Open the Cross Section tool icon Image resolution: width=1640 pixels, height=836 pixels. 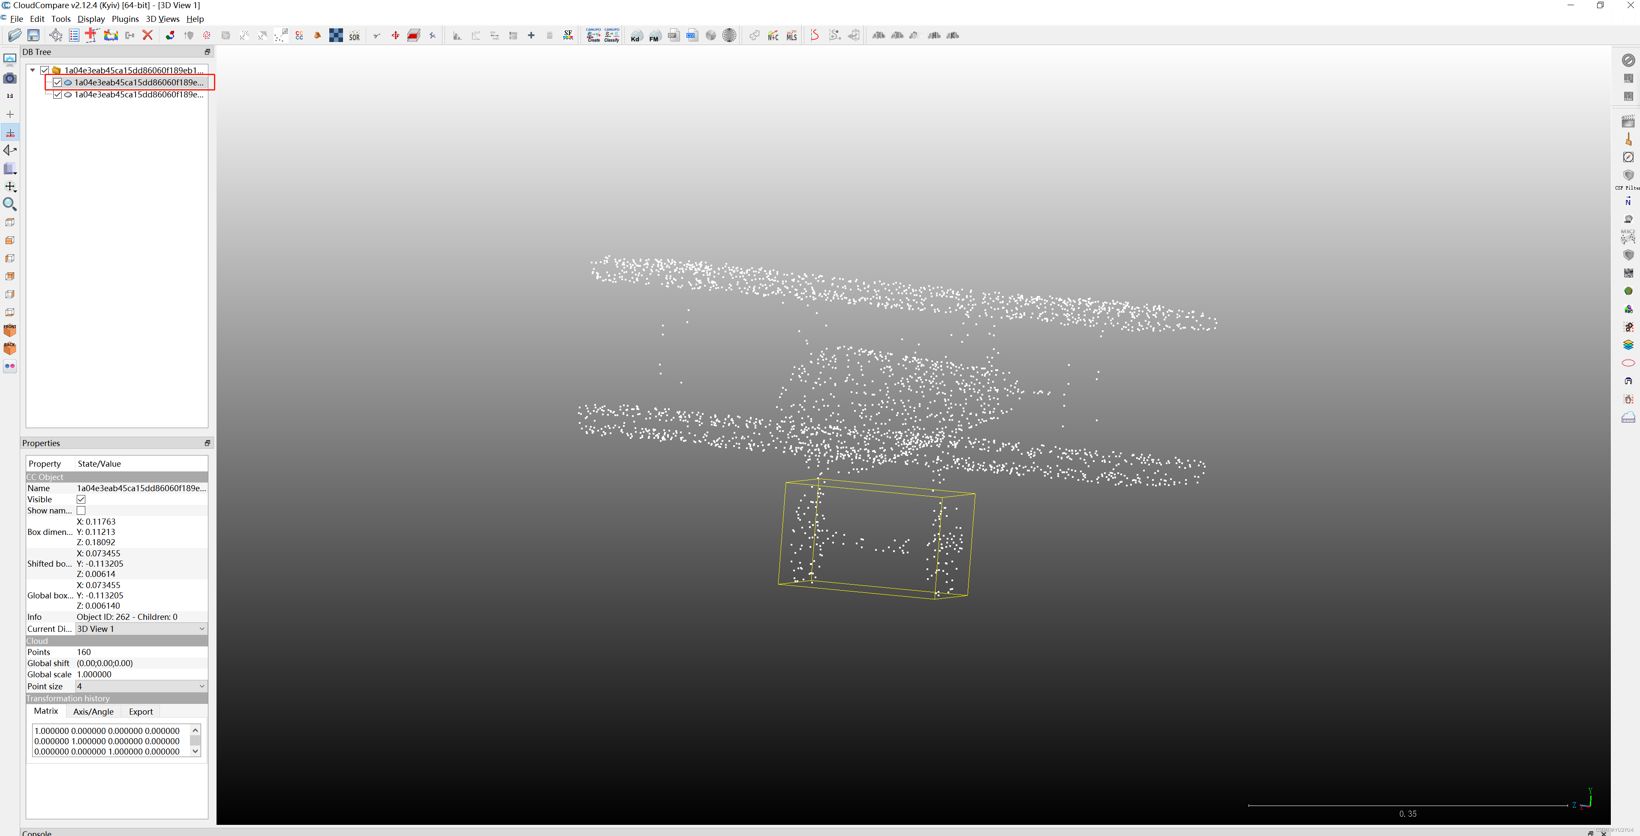pos(414,36)
